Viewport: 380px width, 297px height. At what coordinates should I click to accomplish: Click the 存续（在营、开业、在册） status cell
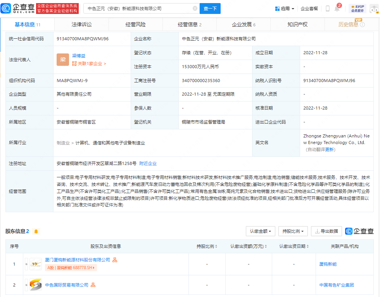tap(215, 53)
